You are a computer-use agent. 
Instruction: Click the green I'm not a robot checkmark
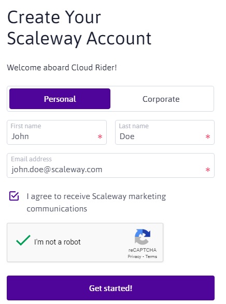coord(23,240)
